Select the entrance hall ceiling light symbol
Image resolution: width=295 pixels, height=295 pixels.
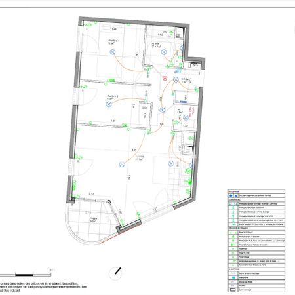176,80
